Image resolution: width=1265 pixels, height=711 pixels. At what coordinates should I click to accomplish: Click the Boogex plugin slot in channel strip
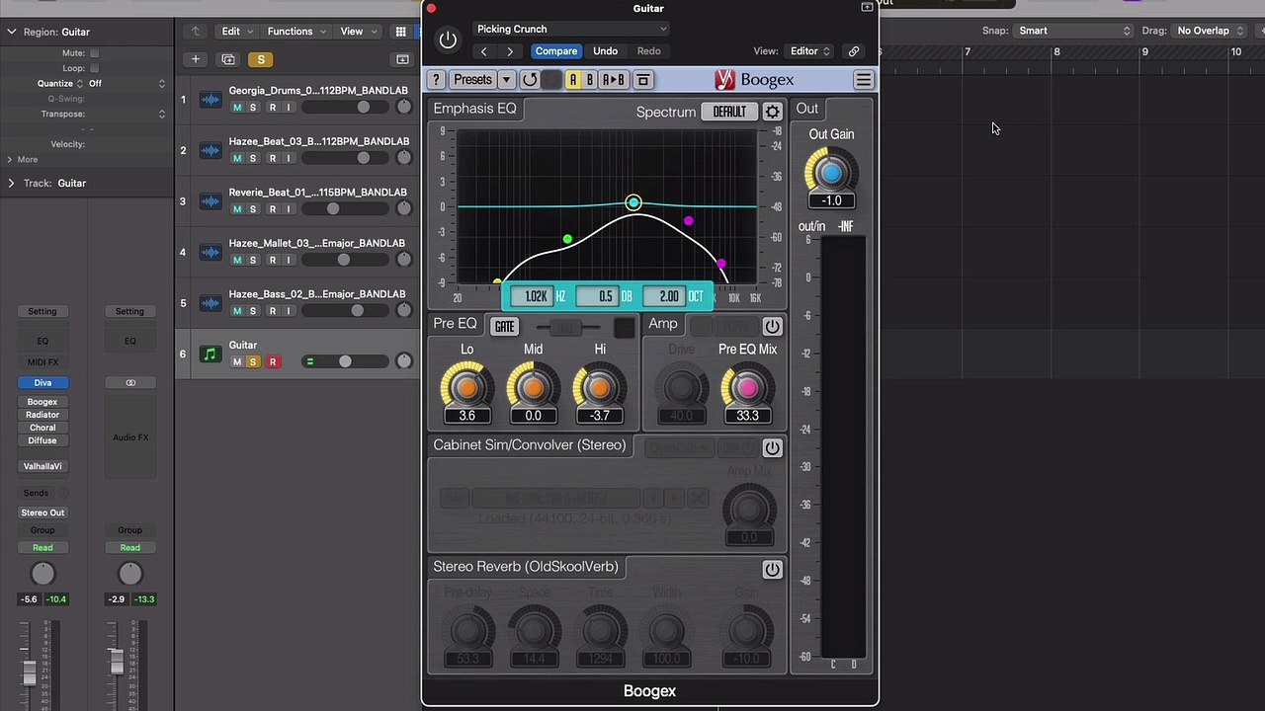[x=42, y=402]
